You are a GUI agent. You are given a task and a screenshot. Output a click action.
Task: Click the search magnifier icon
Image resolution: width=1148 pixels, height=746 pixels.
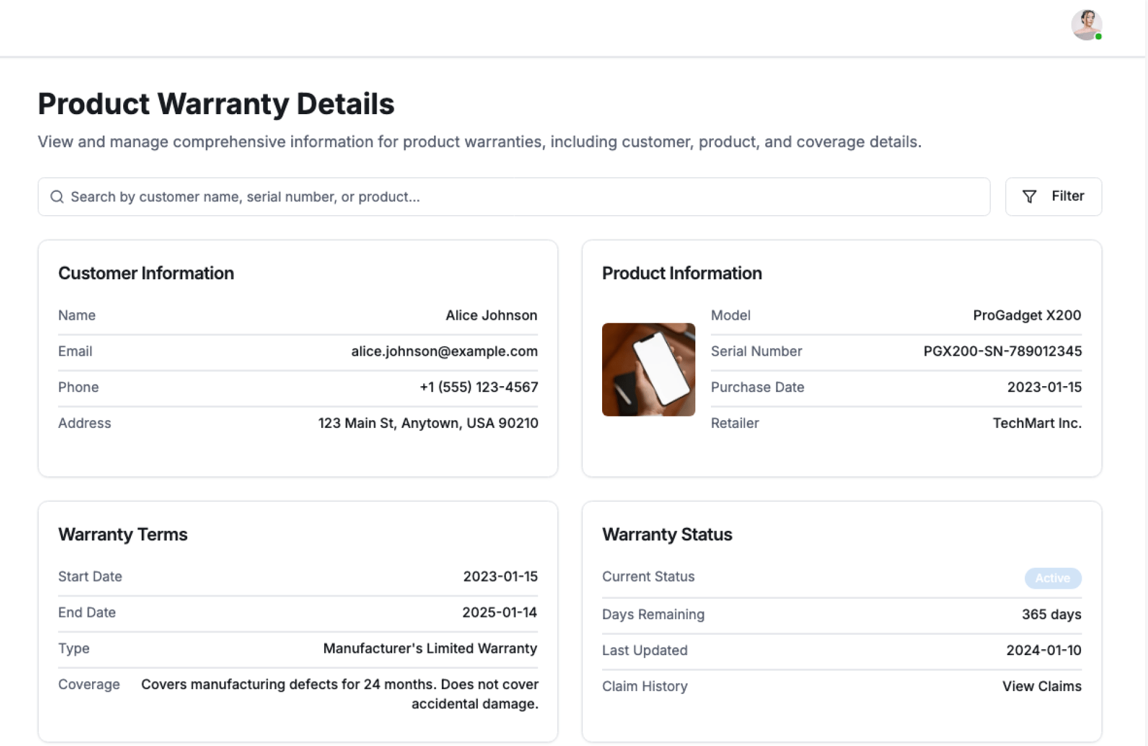[57, 197]
